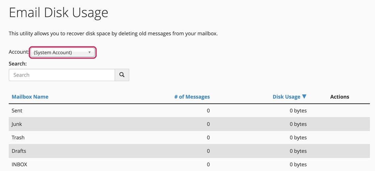The height and width of the screenshot is (171, 375).
Task: Click the utility description sentence
Action: click(113, 34)
